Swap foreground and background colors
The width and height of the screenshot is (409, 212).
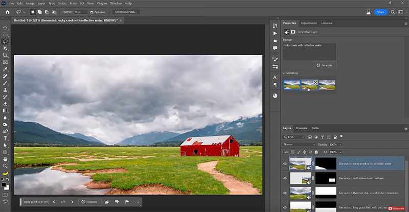tap(8, 179)
